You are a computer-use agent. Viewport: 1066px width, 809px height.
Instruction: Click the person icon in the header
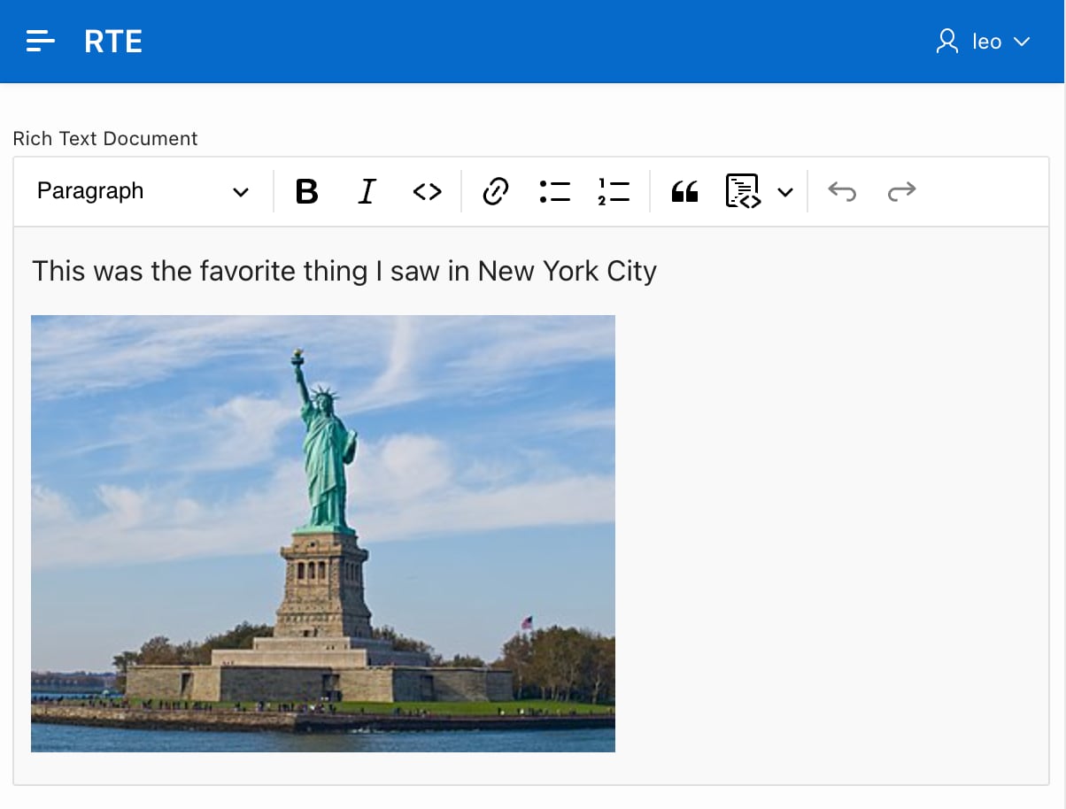tap(946, 42)
